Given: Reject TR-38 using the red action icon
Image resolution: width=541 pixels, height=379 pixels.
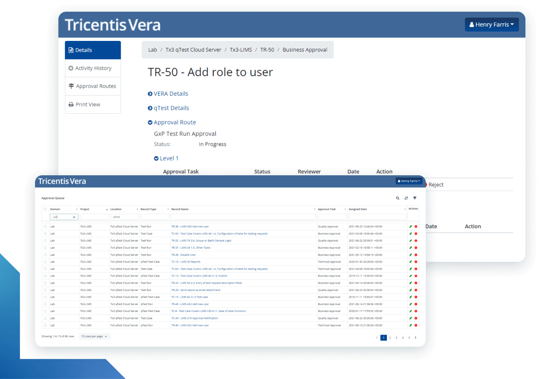Looking at the screenshot, I should click(415, 226).
